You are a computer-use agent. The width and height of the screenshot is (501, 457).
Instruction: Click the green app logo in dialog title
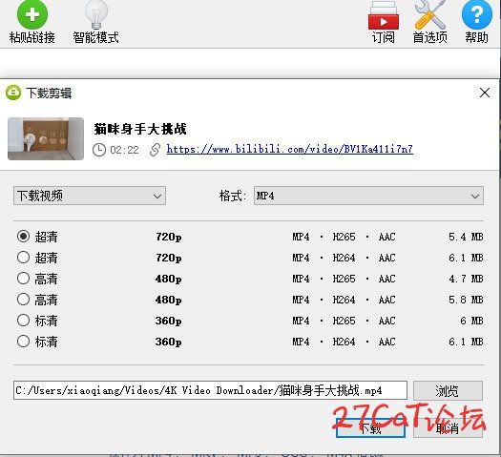click(x=13, y=93)
